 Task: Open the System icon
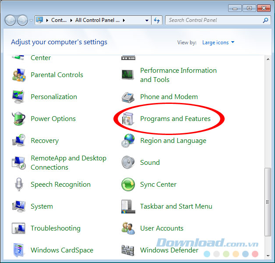click(18, 206)
